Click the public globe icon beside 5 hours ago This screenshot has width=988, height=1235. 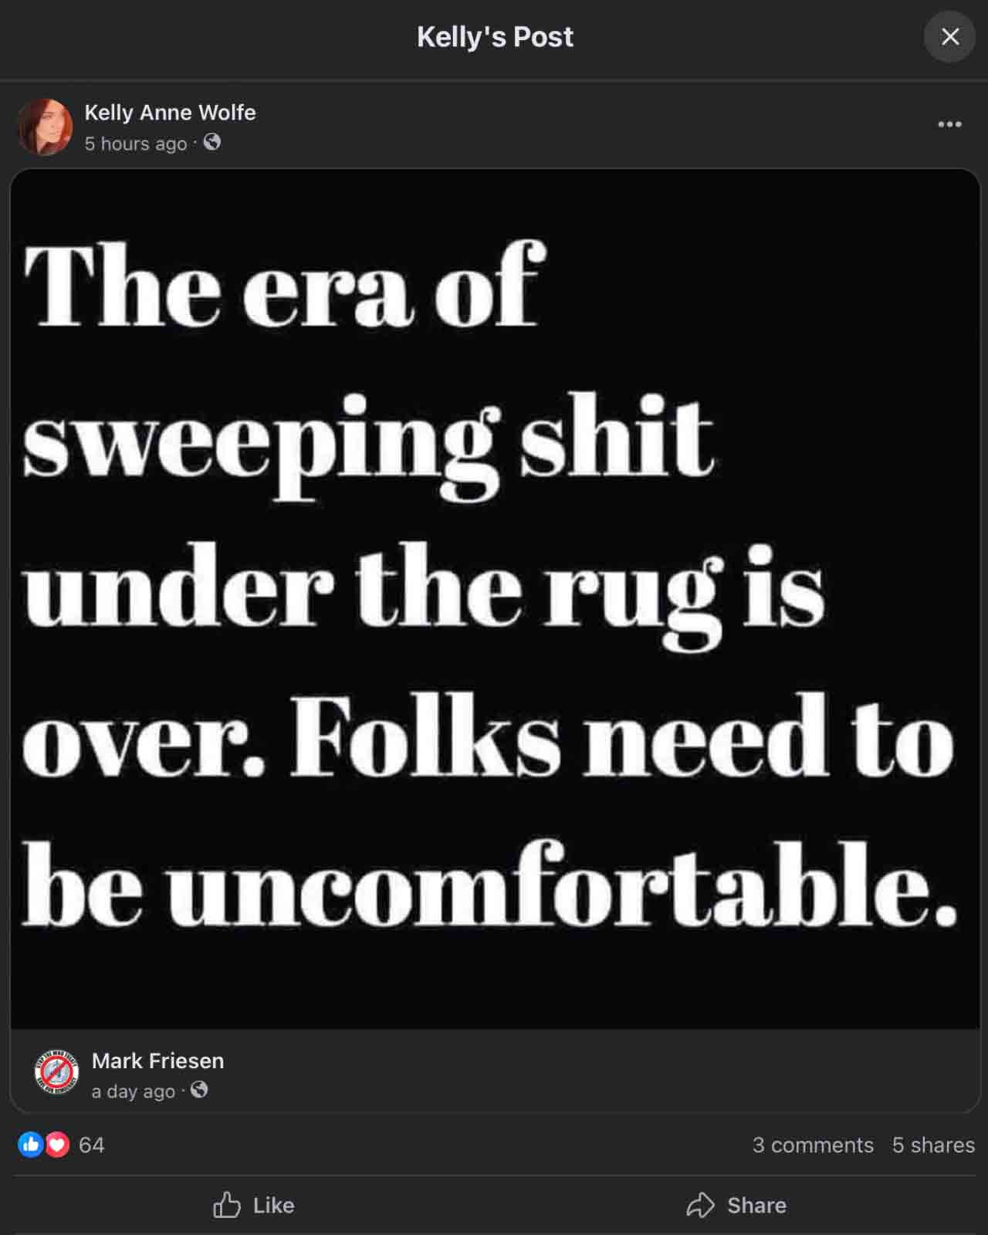(x=212, y=143)
